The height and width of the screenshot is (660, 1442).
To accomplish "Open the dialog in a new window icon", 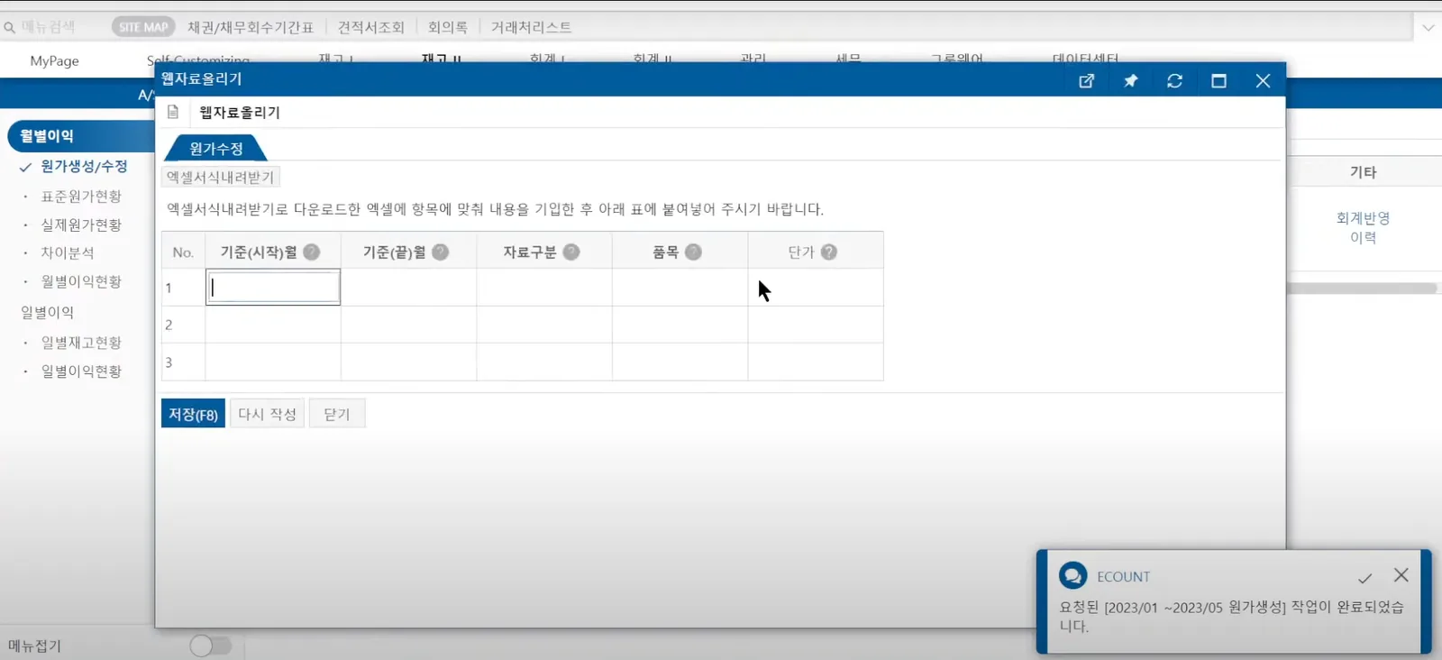I will (1086, 81).
